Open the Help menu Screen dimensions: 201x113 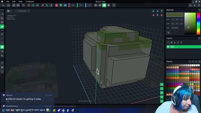point(20,2)
